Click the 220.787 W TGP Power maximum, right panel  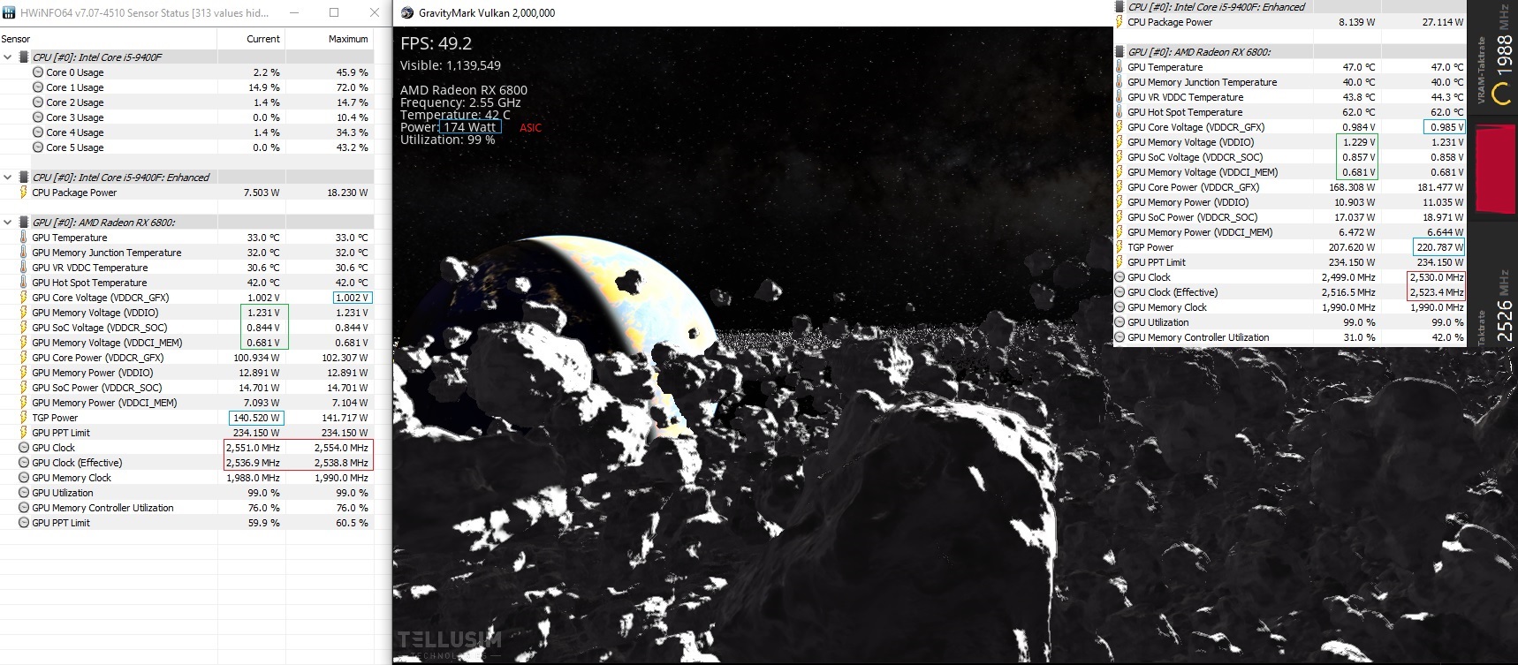click(x=1439, y=247)
